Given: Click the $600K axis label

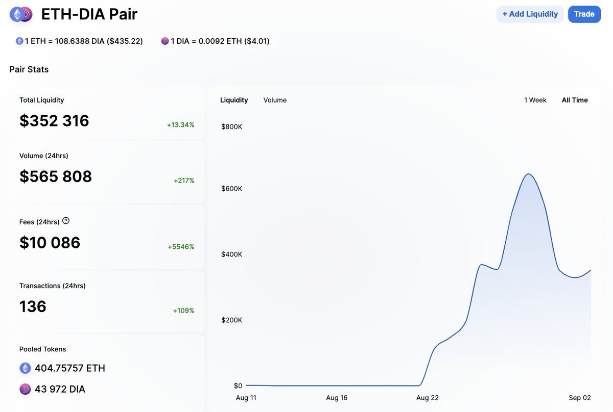Looking at the screenshot, I should [232, 189].
